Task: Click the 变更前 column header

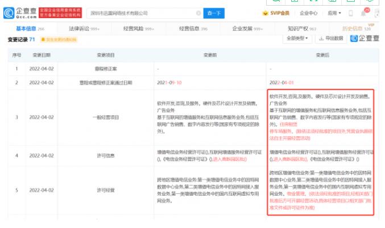Action: tap(210, 55)
